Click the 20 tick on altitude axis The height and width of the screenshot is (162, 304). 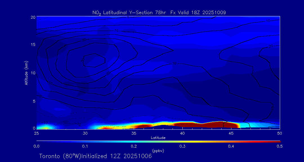tap(33, 17)
